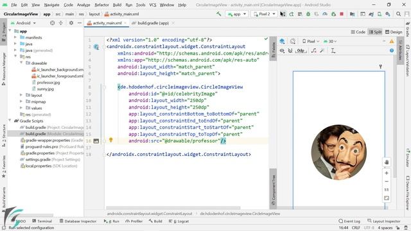The image size is (411, 231).
Task: Switch editor to Split view
Action: (375, 32)
